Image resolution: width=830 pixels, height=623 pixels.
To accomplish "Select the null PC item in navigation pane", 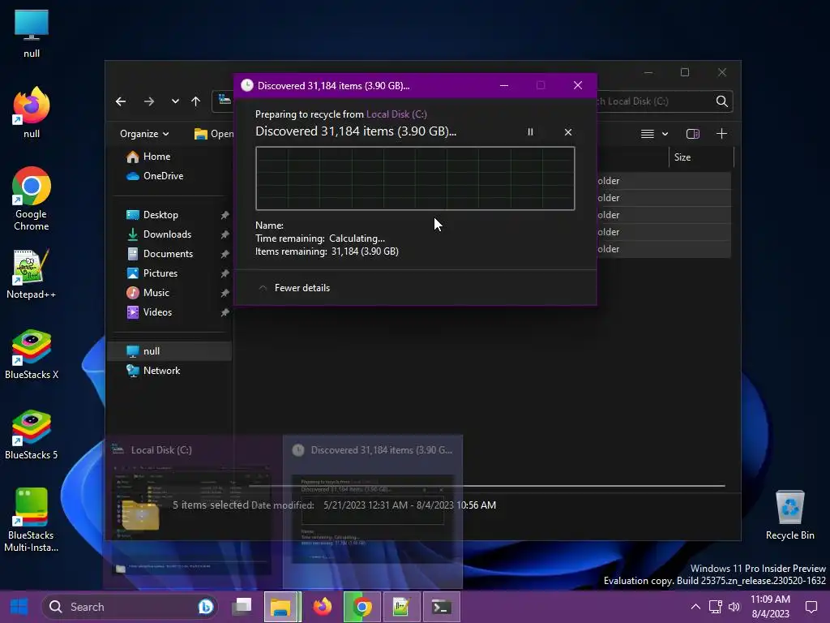I will [x=169, y=351].
